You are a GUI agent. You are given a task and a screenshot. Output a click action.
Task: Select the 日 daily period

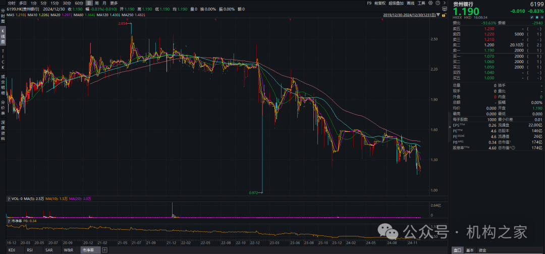89,3
